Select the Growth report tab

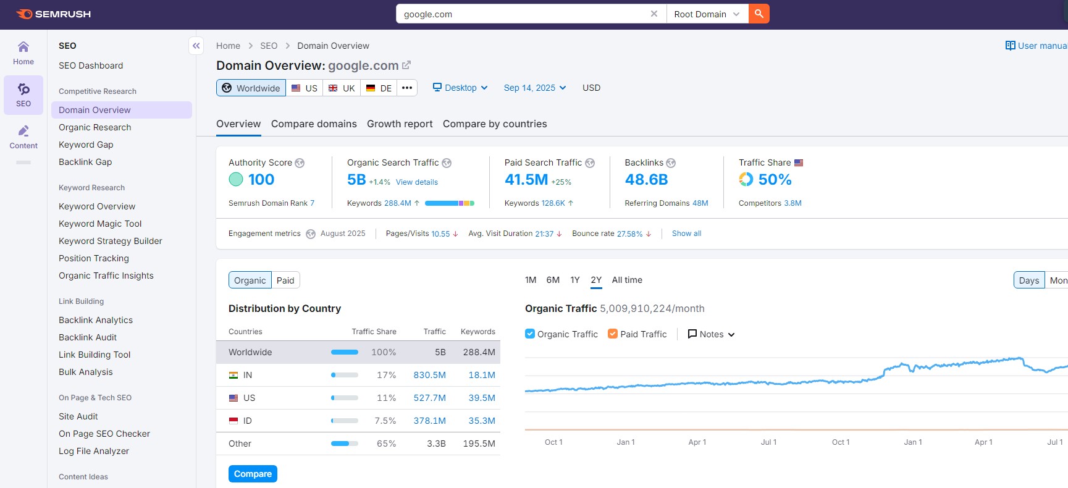click(400, 124)
